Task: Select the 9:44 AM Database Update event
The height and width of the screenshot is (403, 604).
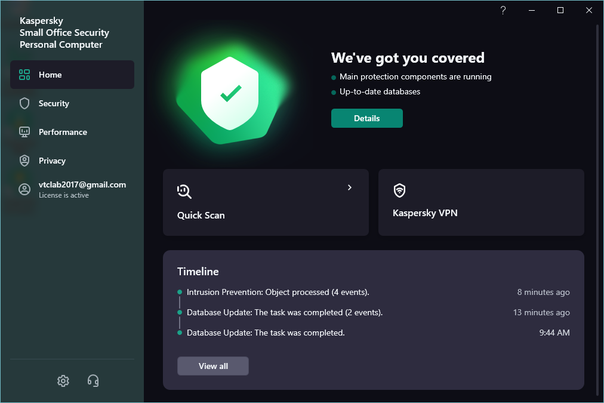Action: [266, 333]
